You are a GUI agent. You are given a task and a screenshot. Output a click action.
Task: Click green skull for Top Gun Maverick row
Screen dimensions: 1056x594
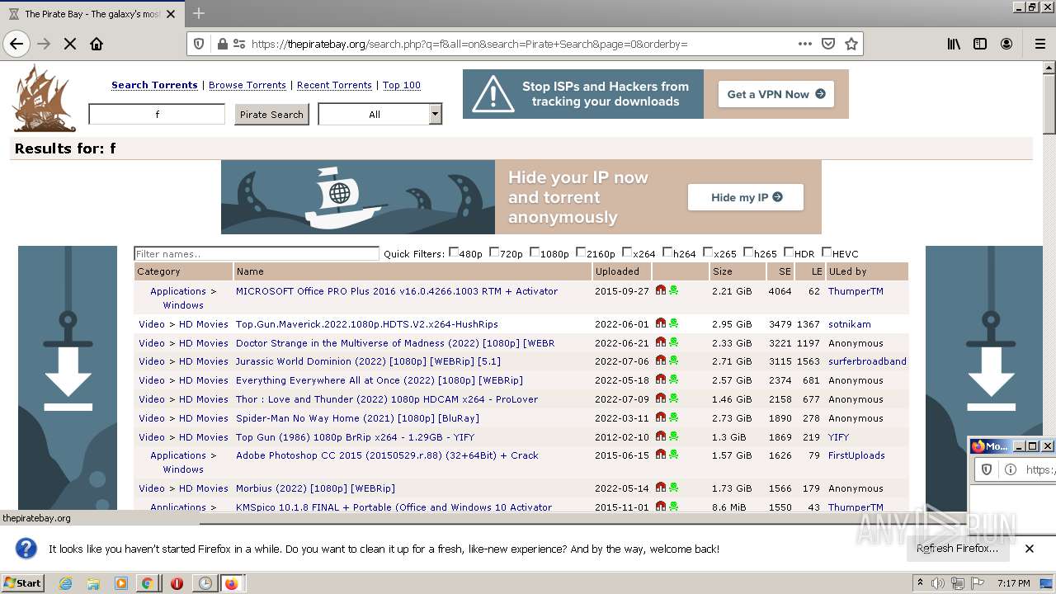pos(674,323)
